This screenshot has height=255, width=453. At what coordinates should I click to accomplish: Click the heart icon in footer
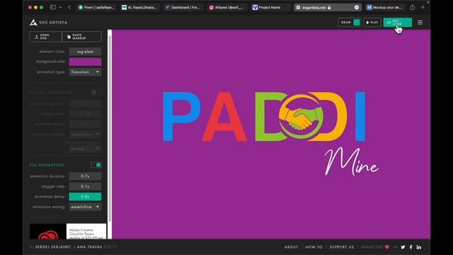tap(387, 247)
